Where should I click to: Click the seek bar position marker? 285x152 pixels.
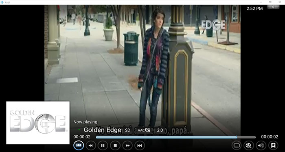pyautogui.click(x=237, y=137)
